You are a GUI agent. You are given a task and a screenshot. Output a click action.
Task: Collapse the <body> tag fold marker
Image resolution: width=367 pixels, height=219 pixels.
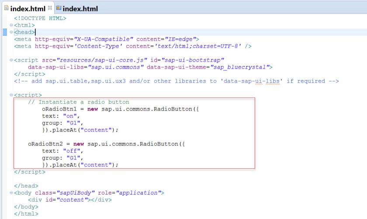coord(11,193)
